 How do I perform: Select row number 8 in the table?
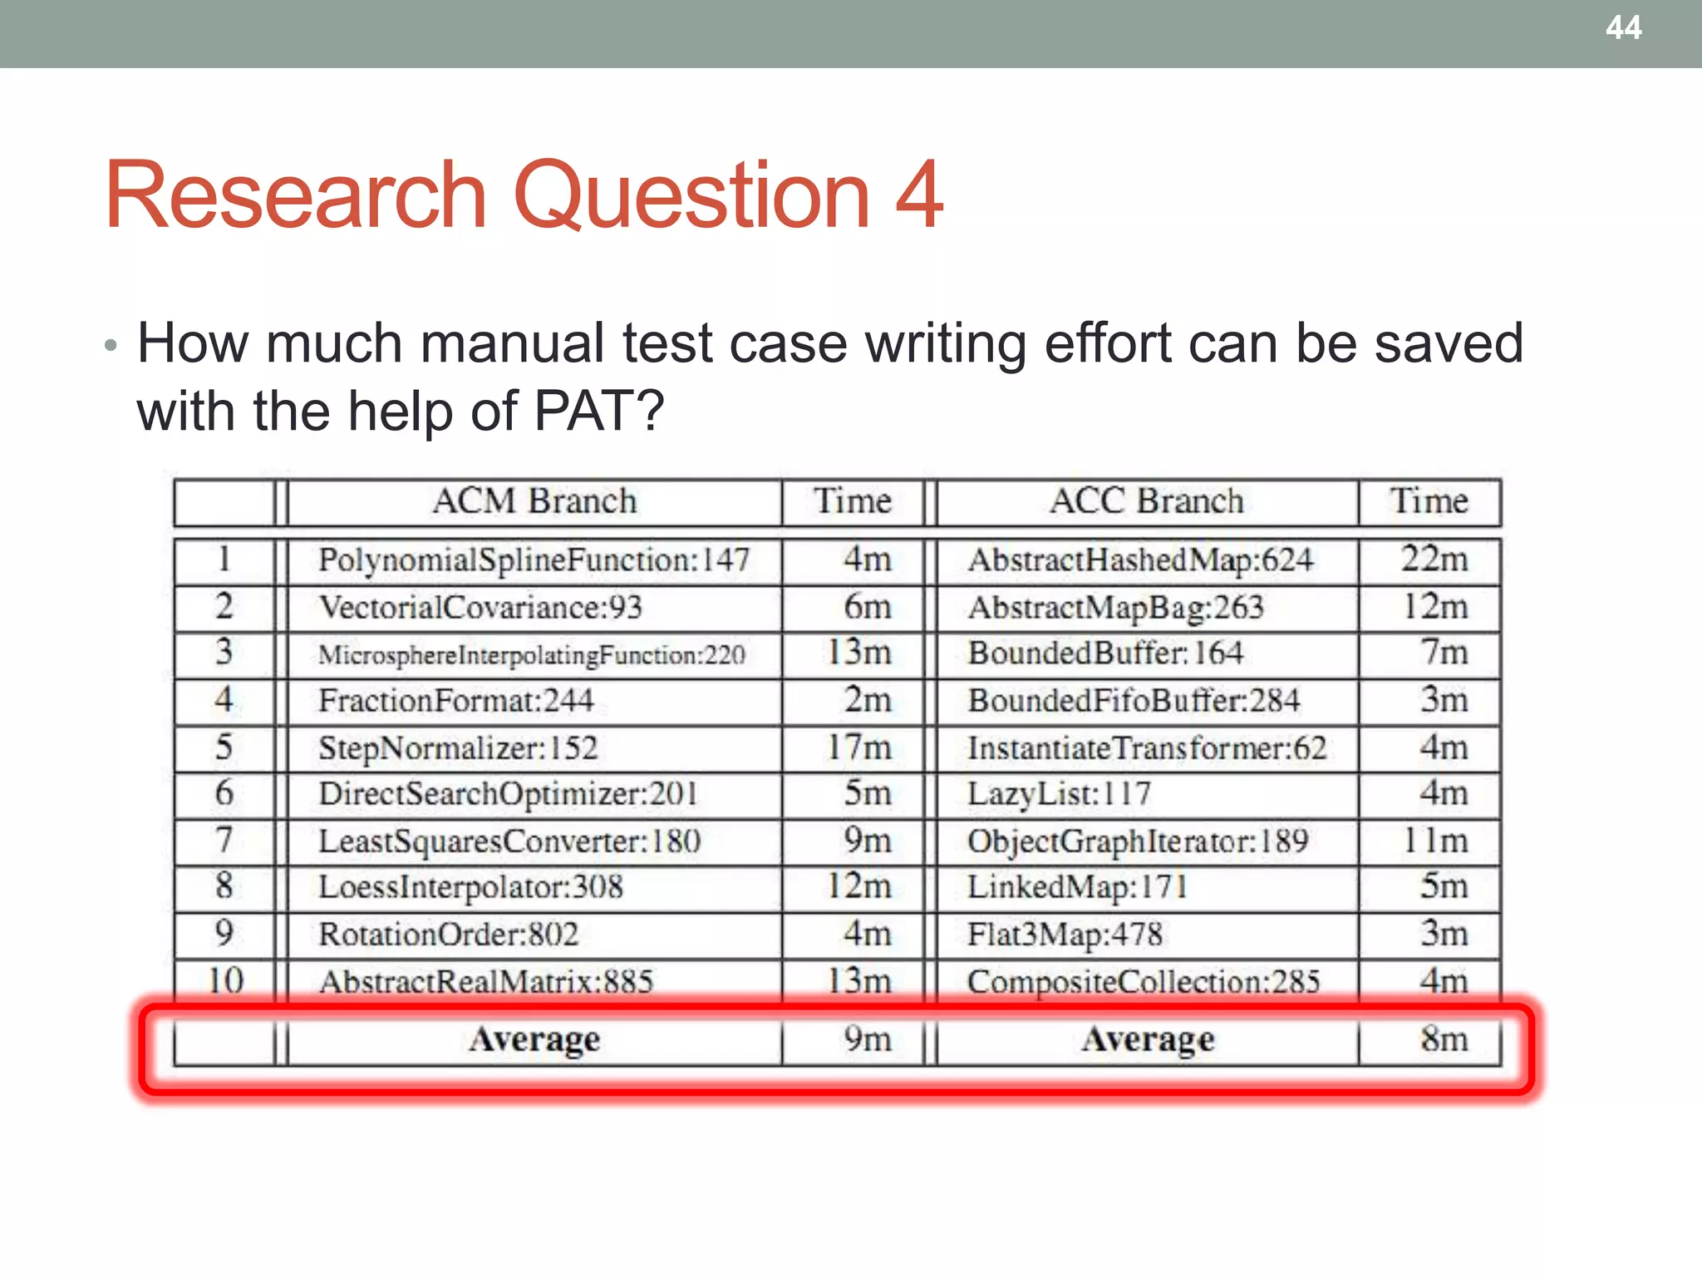tap(224, 886)
